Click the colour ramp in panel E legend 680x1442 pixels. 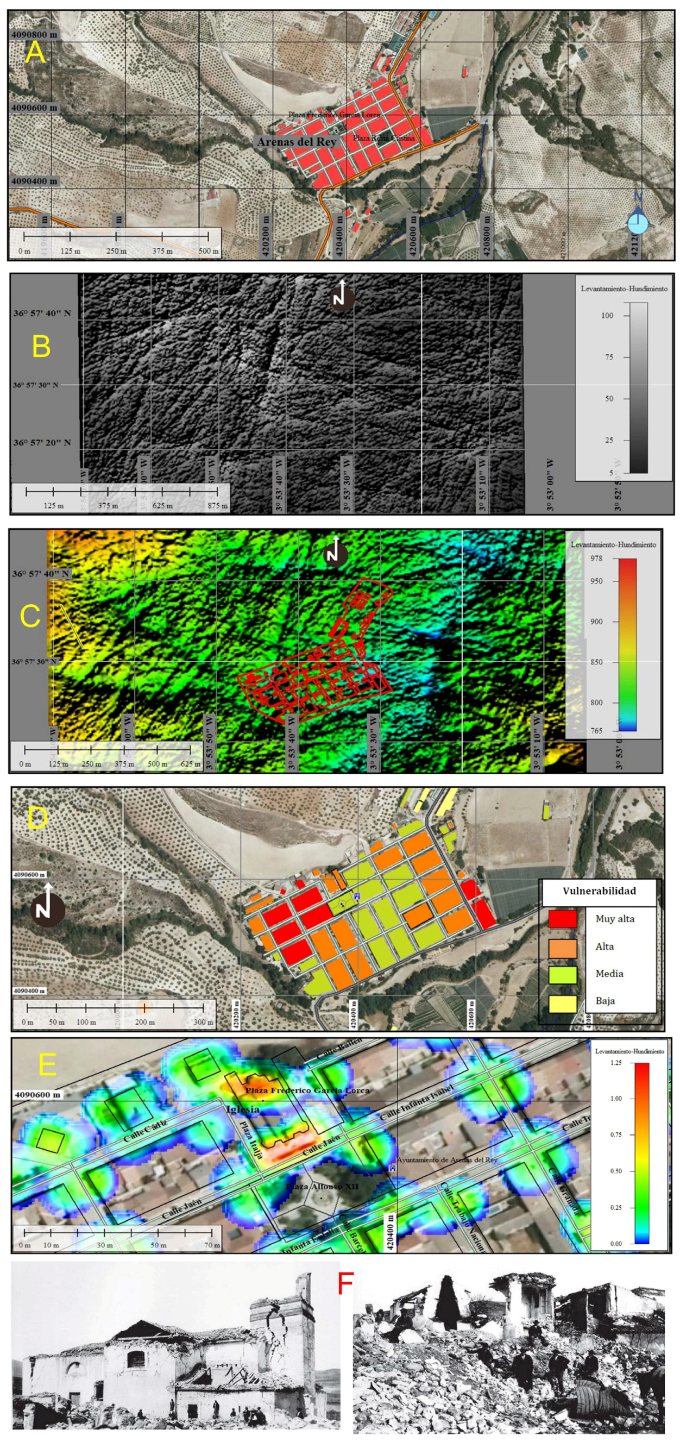click(x=642, y=1152)
